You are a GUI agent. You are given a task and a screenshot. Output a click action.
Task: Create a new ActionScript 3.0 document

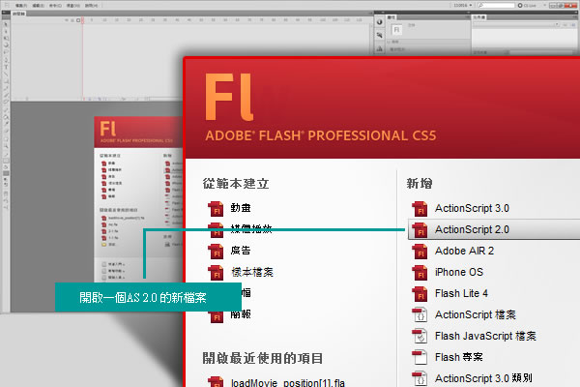(x=472, y=209)
